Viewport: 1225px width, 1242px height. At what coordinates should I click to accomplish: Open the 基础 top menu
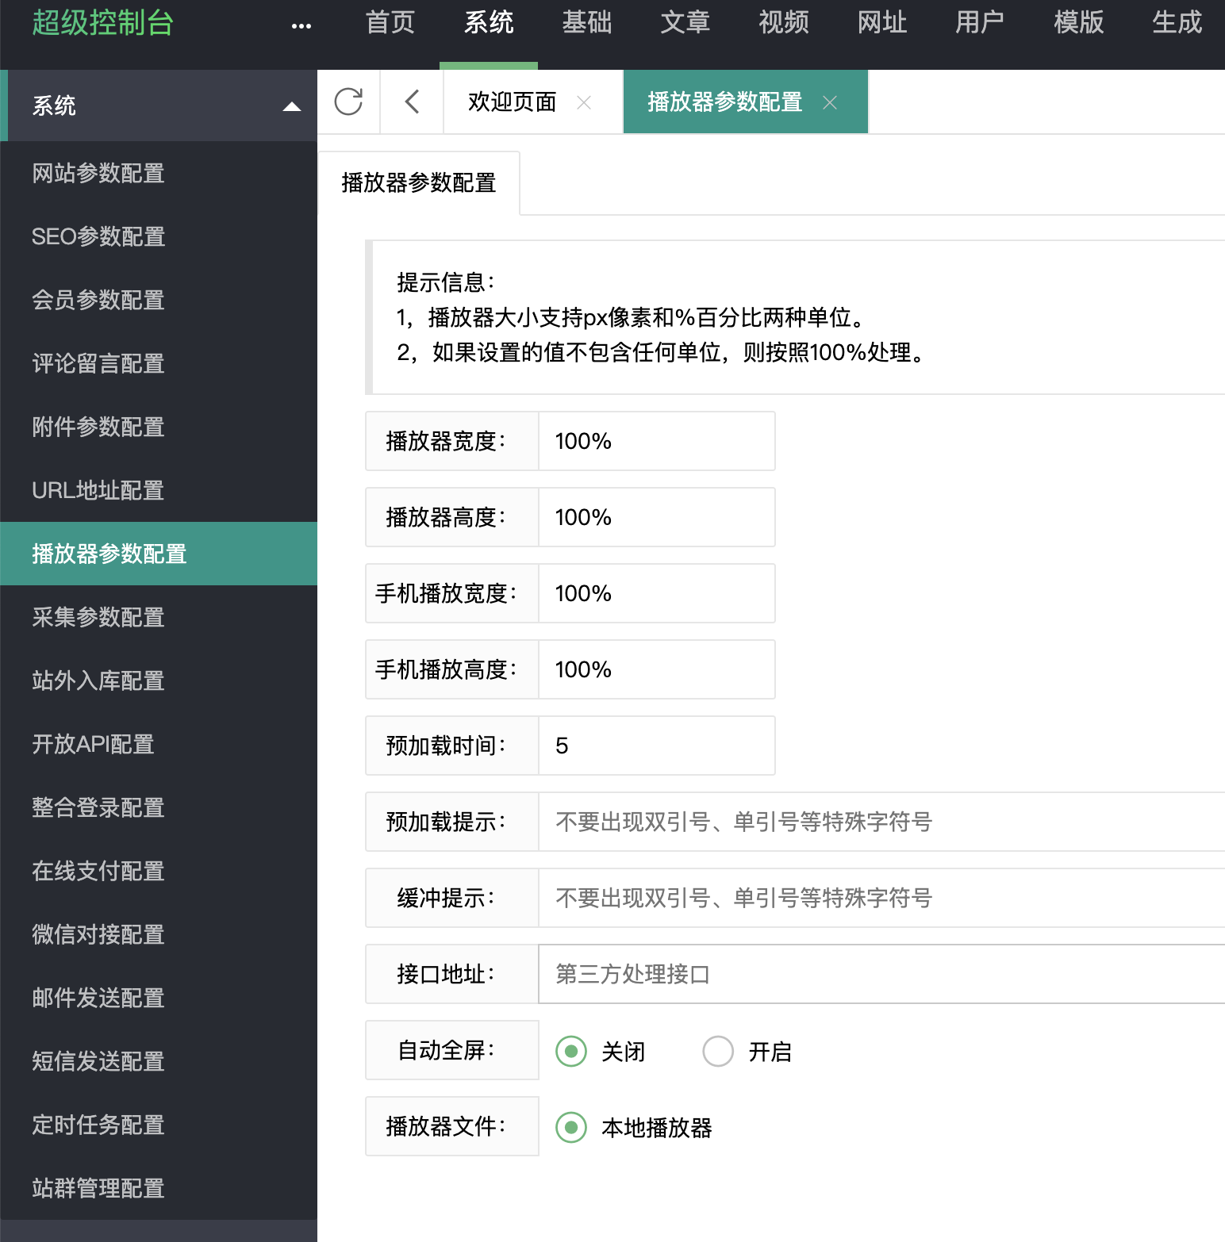click(x=587, y=22)
